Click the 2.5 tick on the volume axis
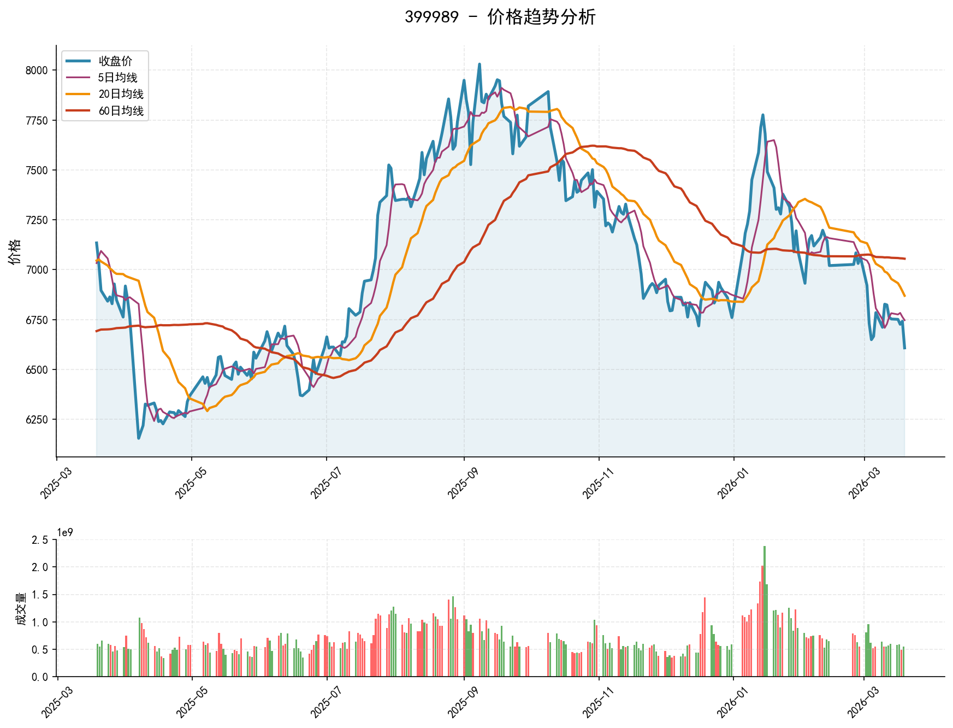Viewport: 953px width, 728px height. 40,540
